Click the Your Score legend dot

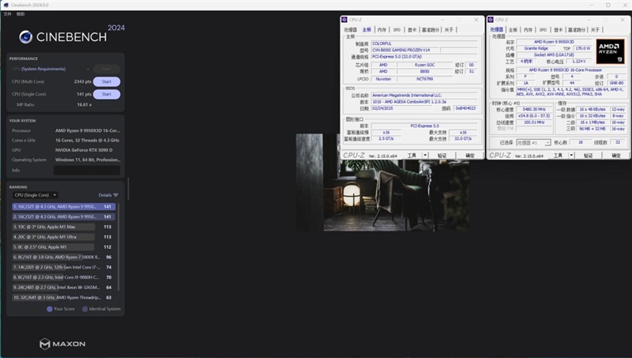[51, 309]
